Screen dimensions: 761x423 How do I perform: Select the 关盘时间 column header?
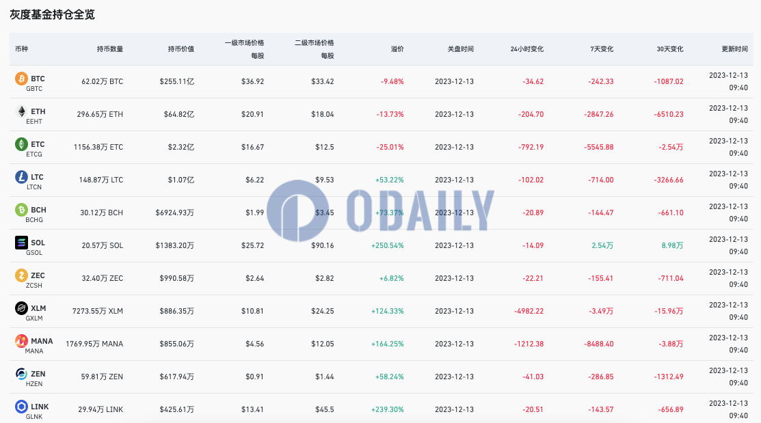460,49
